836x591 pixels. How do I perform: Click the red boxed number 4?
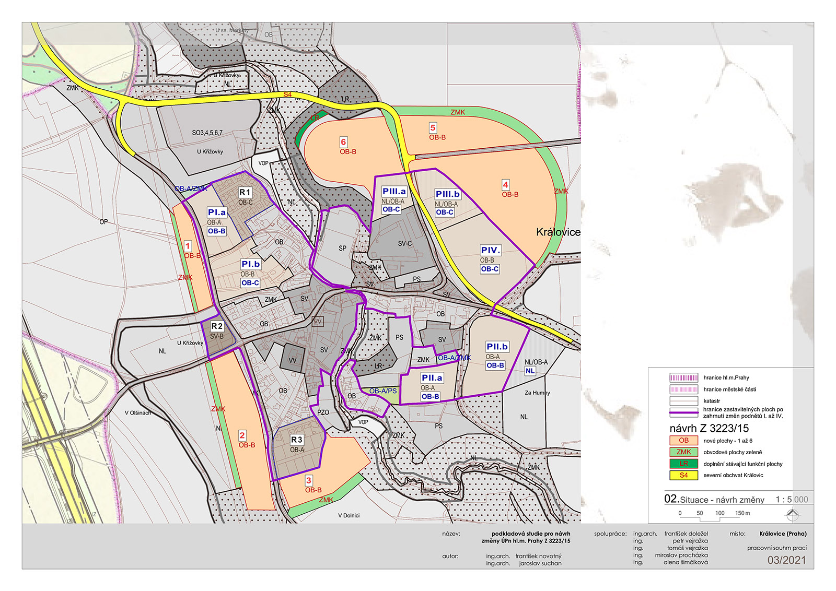pyautogui.click(x=505, y=185)
